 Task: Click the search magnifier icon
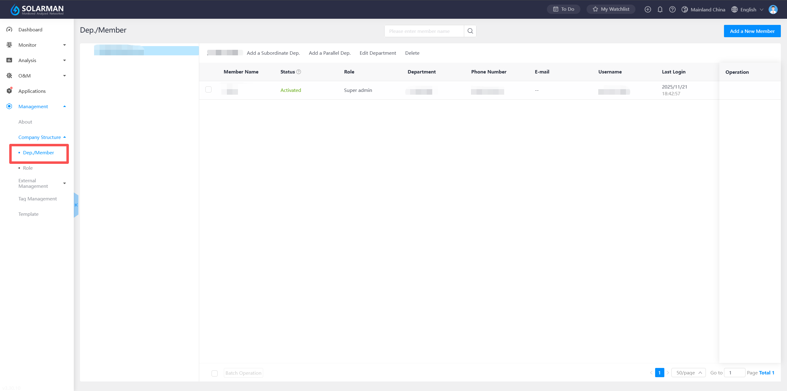tap(470, 31)
